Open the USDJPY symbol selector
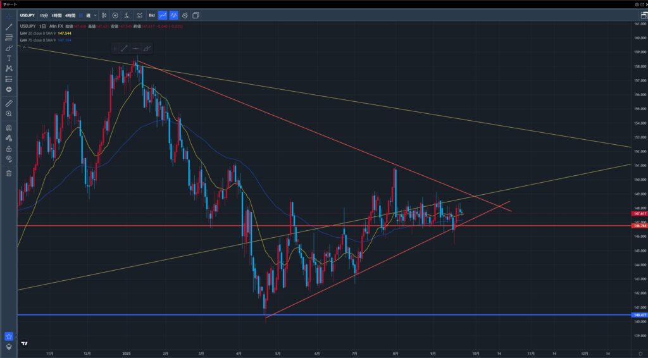Image resolution: width=648 pixels, height=358 pixels. click(x=27, y=15)
